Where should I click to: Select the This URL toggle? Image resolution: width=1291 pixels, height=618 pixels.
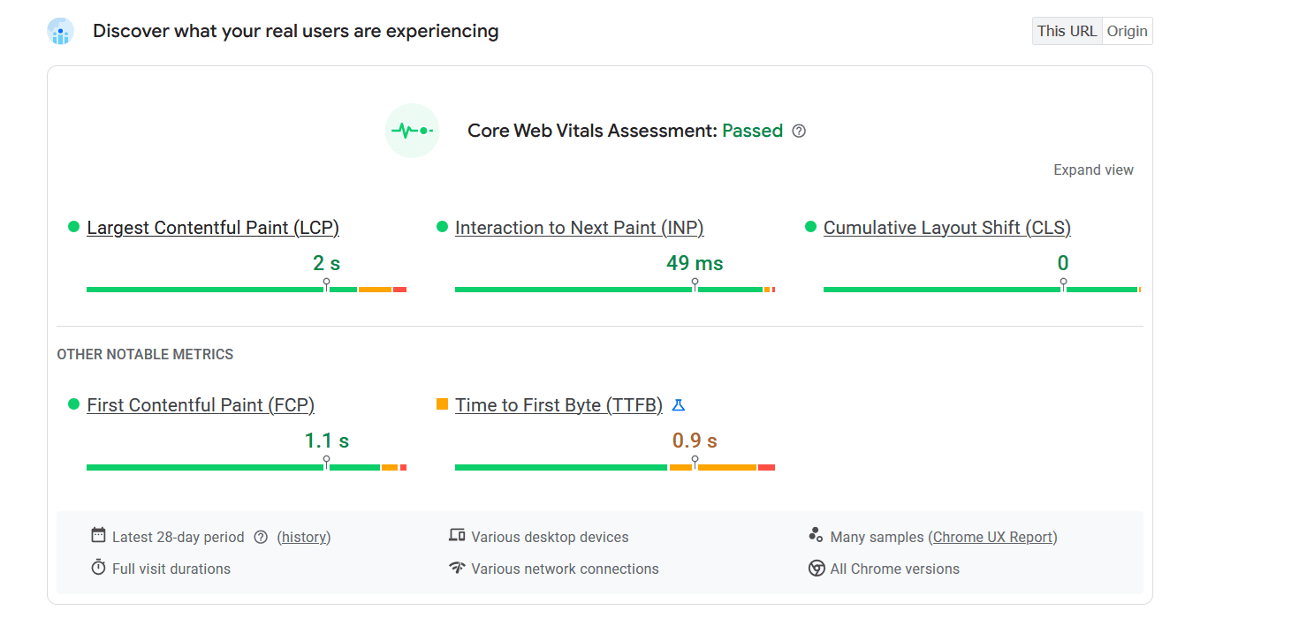coord(1067,31)
